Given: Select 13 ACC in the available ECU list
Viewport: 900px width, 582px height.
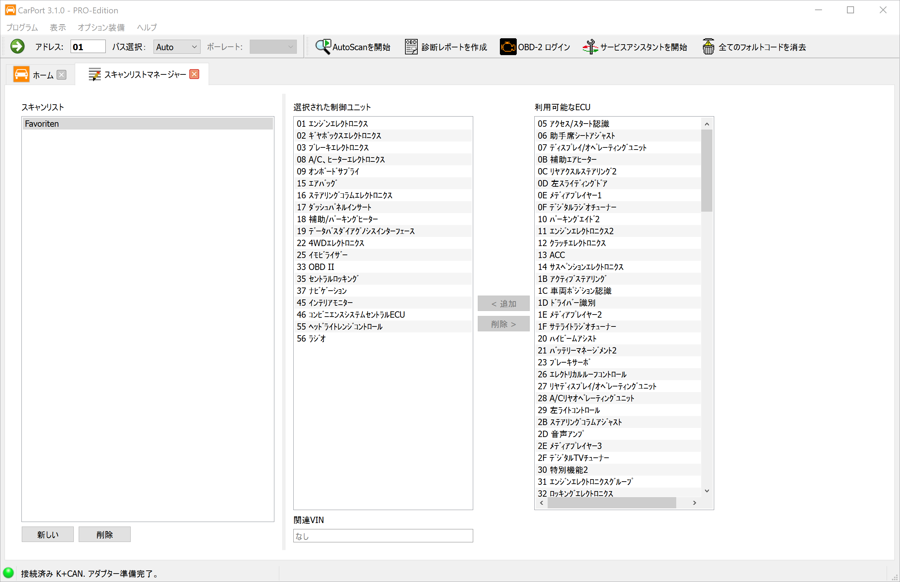Looking at the screenshot, I should point(551,255).
